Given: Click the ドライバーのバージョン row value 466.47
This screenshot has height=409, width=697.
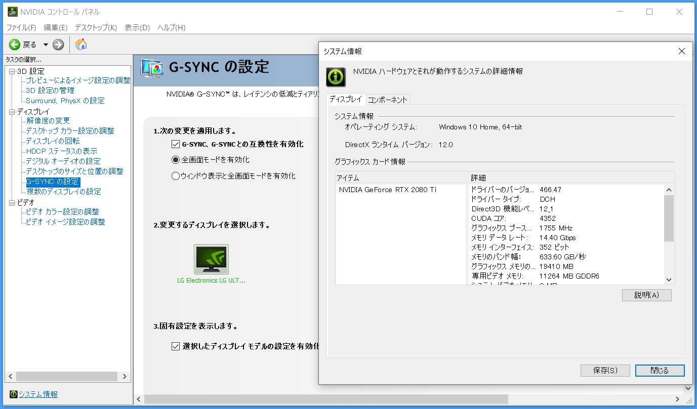Looking at the screenshot, I should 550,190.
